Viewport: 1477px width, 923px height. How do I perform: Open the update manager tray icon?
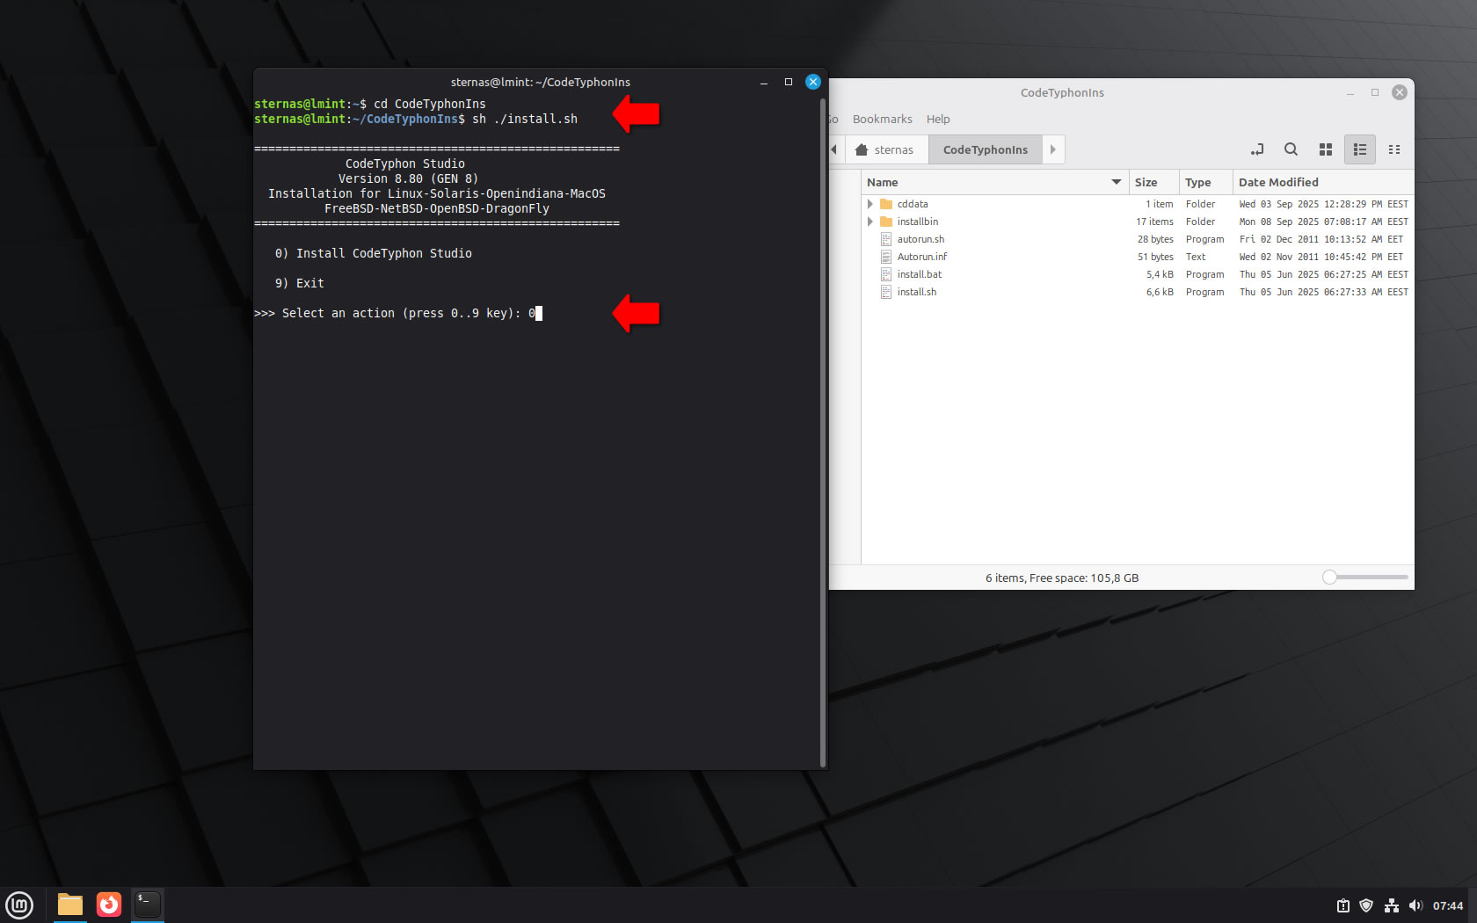pos(1343,905)
